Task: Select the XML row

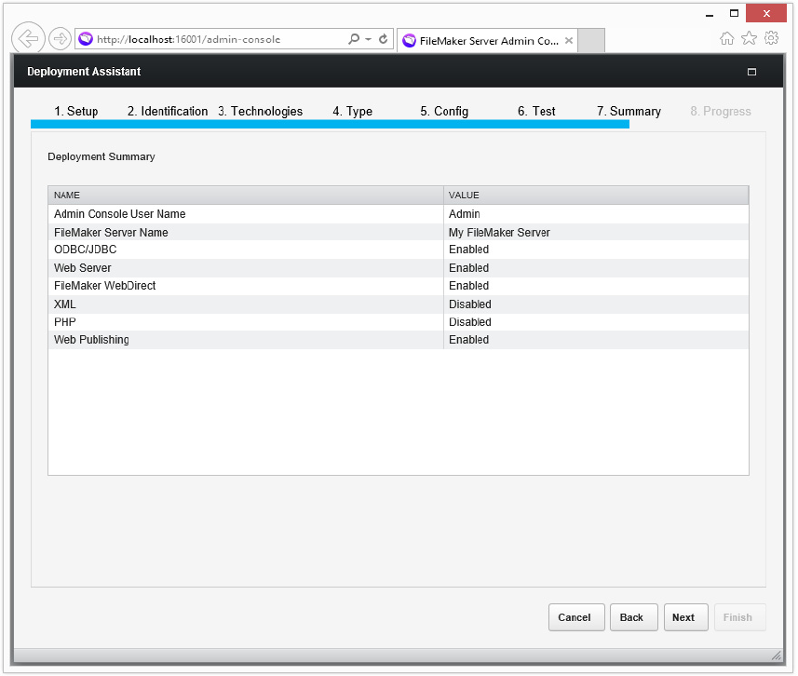Action: tap(399, 304)
